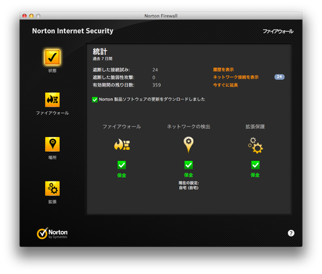Toggle the Norton software update downloaded checkbox

(95, 99)
